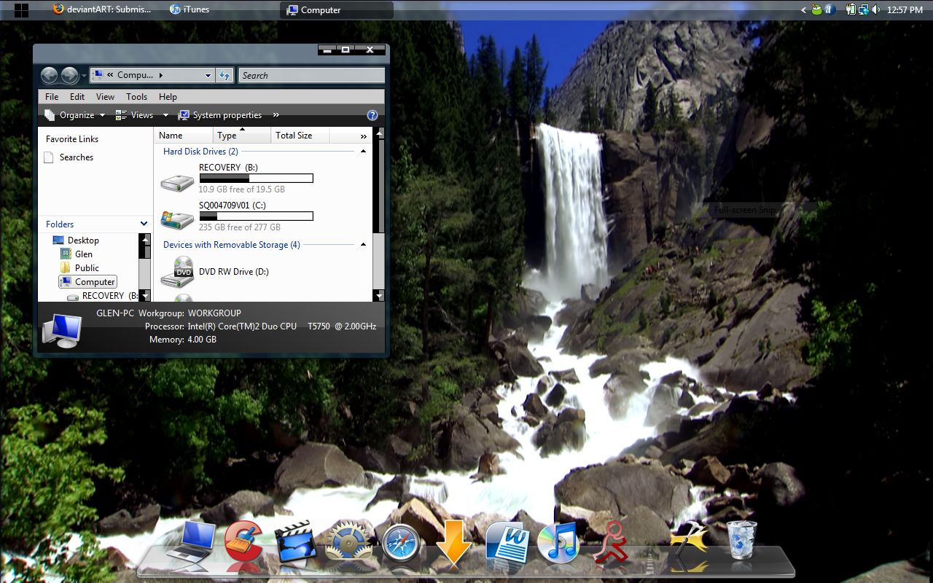Open Microsoft Word dock icon
Screen dimensions: 933x583
[x=507, y=543]
